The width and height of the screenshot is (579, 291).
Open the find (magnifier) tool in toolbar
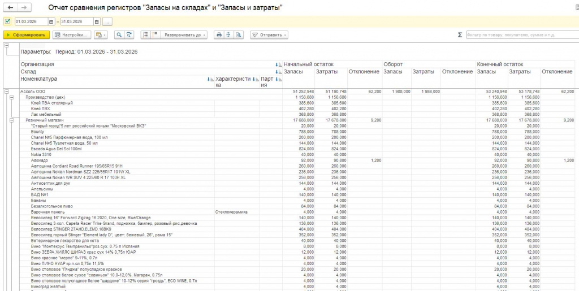point(119,35)
